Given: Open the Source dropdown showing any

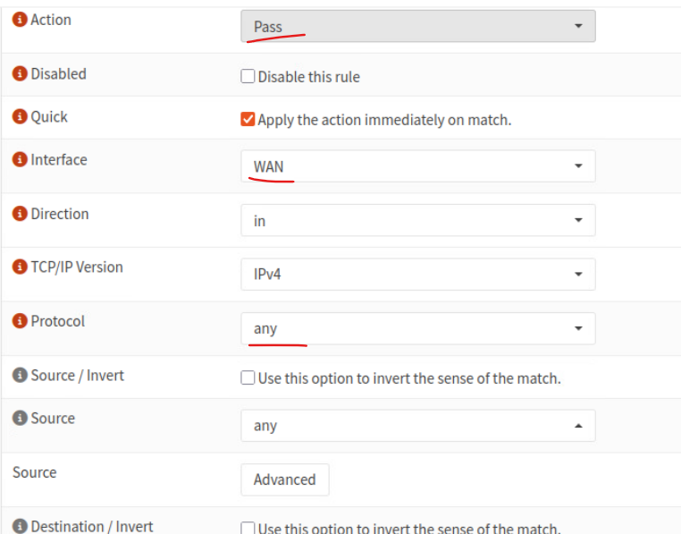Looking at the screenshot, I should pos(418,426).
